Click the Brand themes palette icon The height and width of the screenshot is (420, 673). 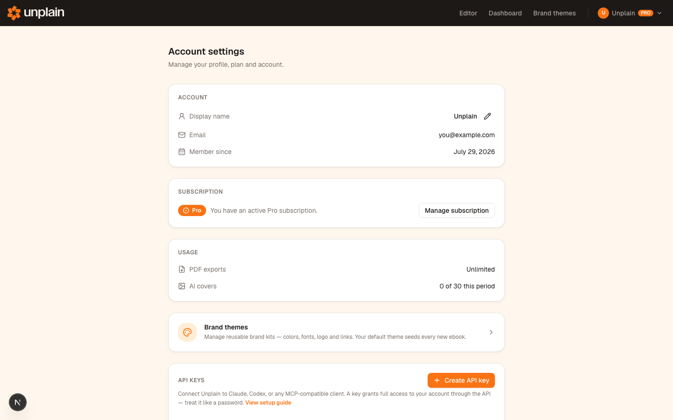click(x=187, y=332)
